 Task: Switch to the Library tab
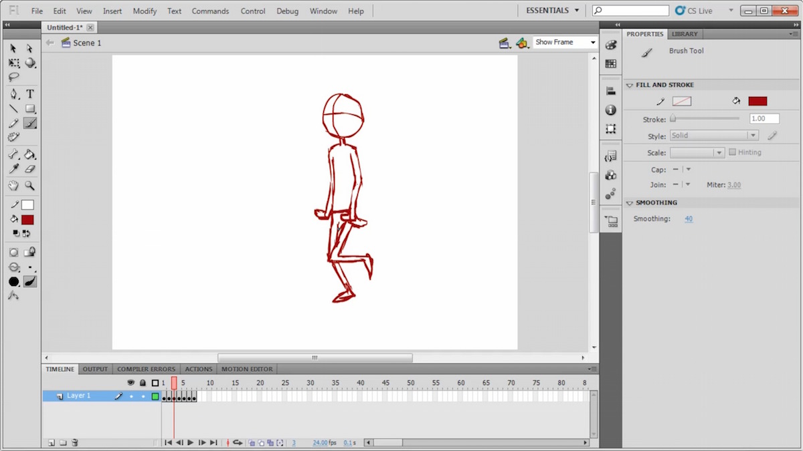click(685, 34)
